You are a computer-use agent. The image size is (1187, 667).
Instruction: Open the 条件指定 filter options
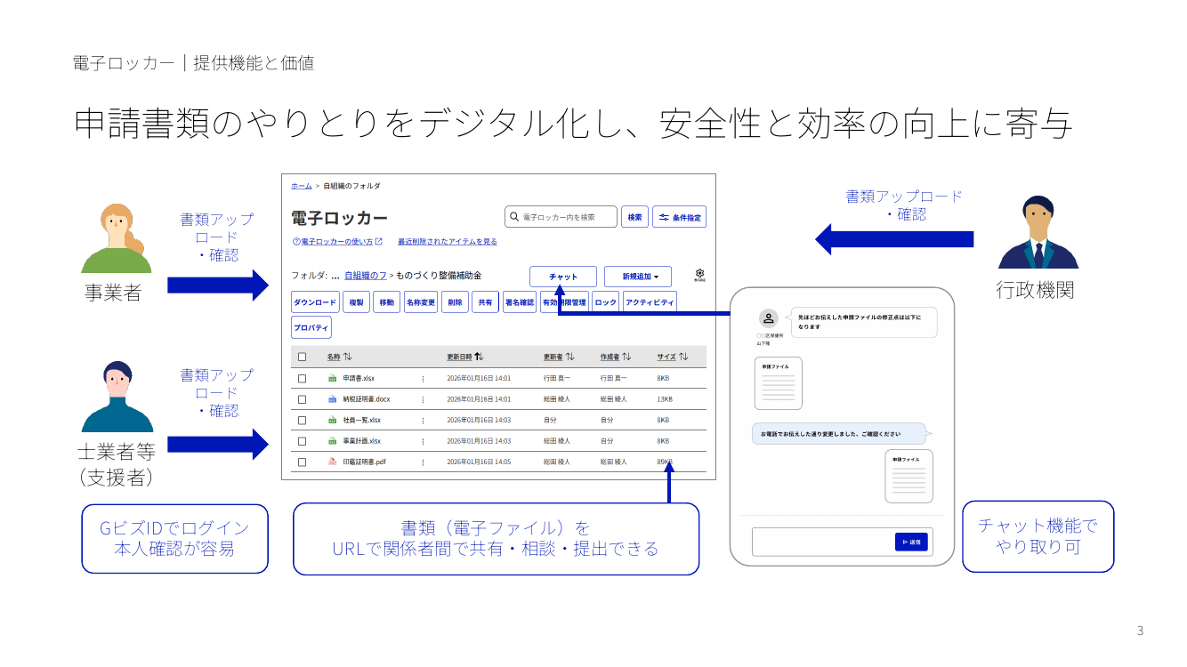[x=681, y=217]
